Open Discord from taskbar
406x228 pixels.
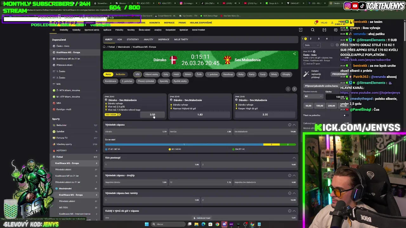(x=225, y=224)
